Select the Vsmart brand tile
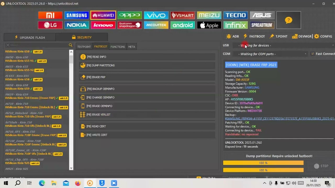Image resolution: width=335 pixels, height=188 pixels. click(x=182, y=15)
